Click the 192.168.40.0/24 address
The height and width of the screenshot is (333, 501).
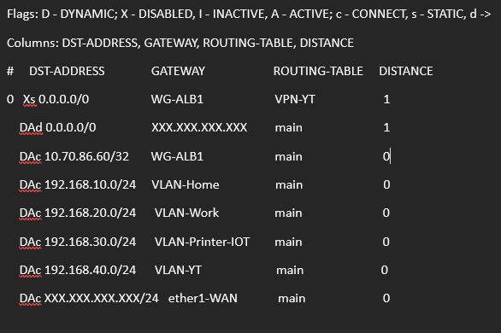tap(90, 270)
